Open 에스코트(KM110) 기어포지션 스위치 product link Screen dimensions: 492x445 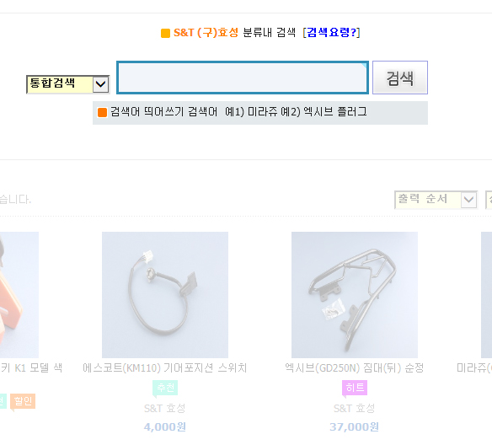click(165, 368)
